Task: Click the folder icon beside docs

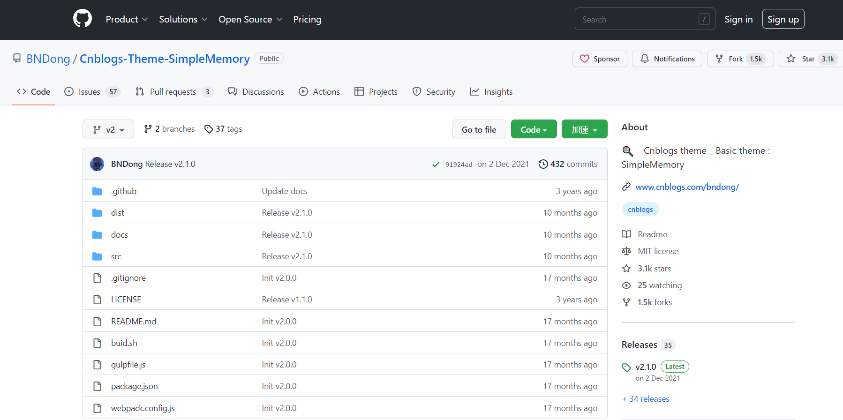Action: 97,235
